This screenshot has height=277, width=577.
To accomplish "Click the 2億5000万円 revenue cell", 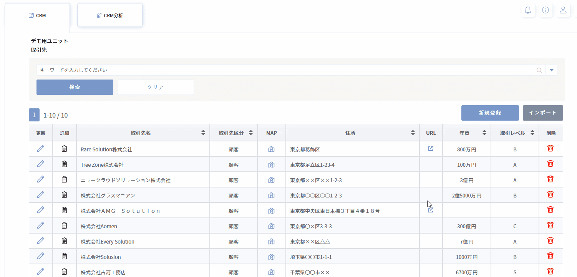I will [467, 196].
